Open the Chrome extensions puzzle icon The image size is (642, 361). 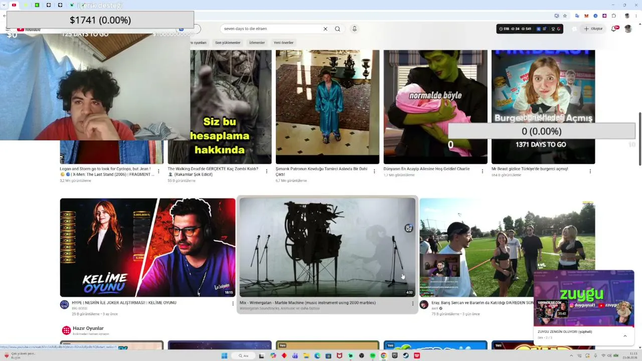(x=613, y=16)
